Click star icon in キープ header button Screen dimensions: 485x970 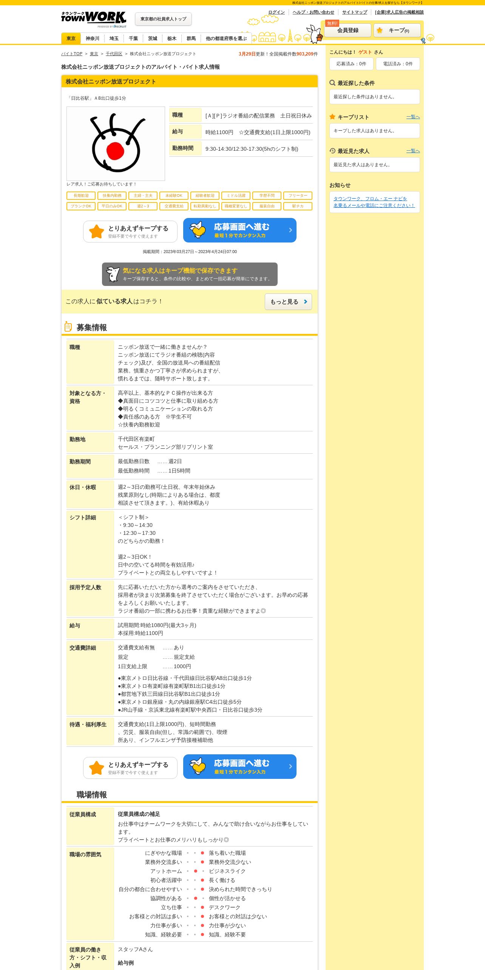coord(380,30)
